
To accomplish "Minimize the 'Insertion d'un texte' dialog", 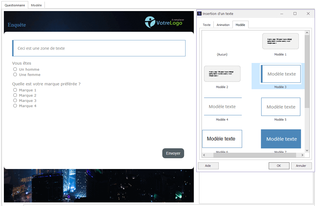I will tap(281, 14).
